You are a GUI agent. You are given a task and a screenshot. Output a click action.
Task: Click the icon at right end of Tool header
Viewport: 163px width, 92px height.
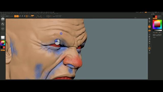coord(162,13)
